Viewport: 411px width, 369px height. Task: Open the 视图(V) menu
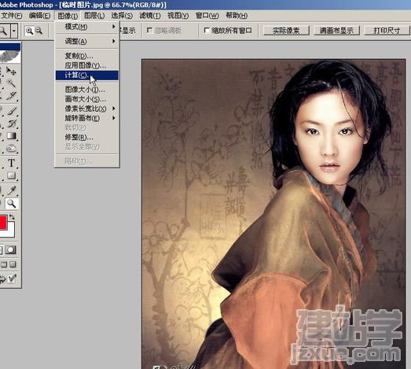coord(178,16)
